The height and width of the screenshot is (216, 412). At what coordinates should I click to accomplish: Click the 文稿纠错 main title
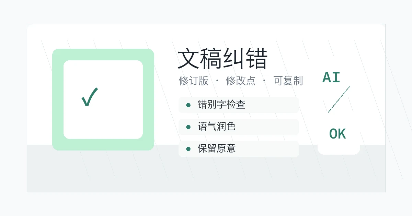[222, 59]
